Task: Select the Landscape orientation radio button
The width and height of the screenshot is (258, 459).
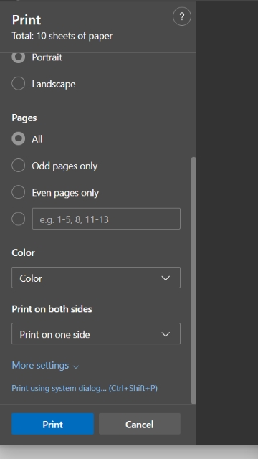Action: tap(18, 84)
